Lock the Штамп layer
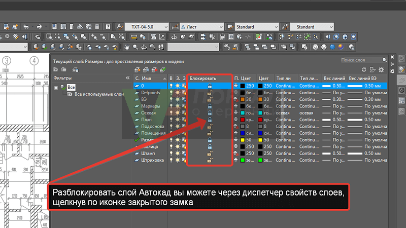406x228 pixels. (210, 154)
